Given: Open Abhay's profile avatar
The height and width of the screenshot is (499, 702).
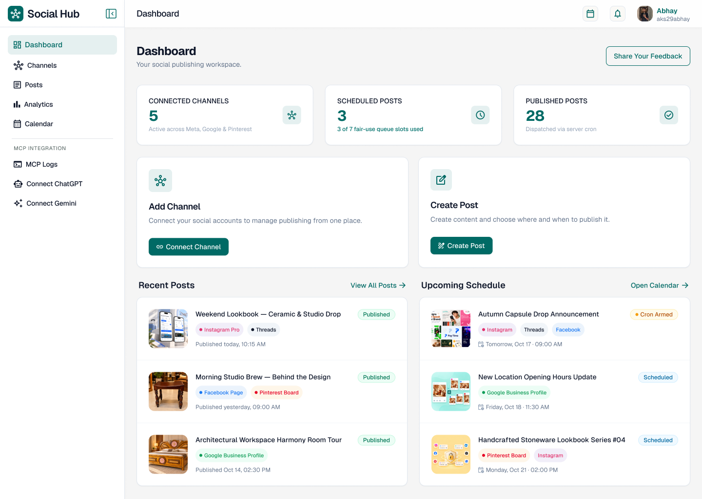Looking at the screenshot, I should 645,14.
